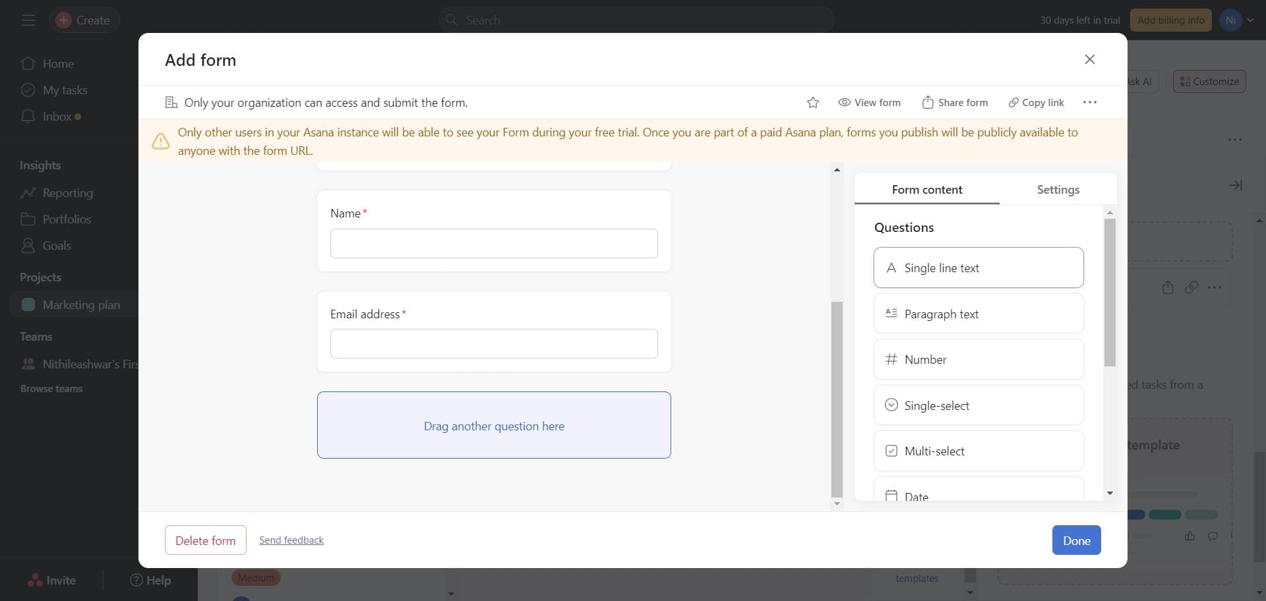Add a Single-select question
Viewport: 1266px width, 601px height.
(x=978, y=405)
